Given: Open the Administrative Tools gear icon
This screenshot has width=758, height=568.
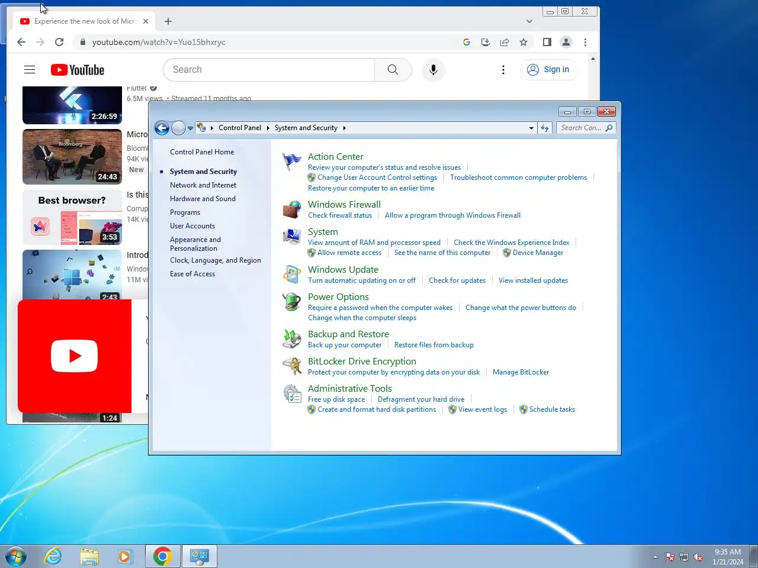Looking at the screenshot, I should [292, 393].
